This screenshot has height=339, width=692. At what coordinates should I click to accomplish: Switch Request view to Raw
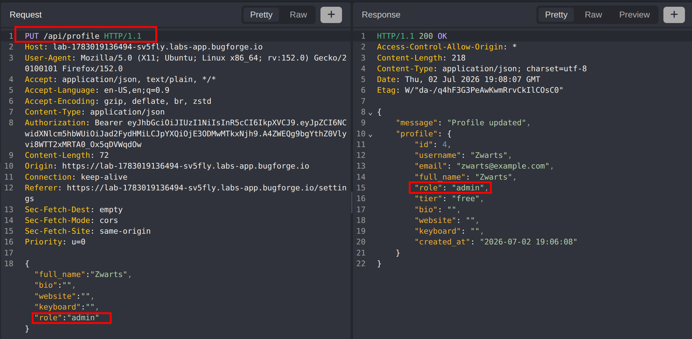click(x=298, y=15)
